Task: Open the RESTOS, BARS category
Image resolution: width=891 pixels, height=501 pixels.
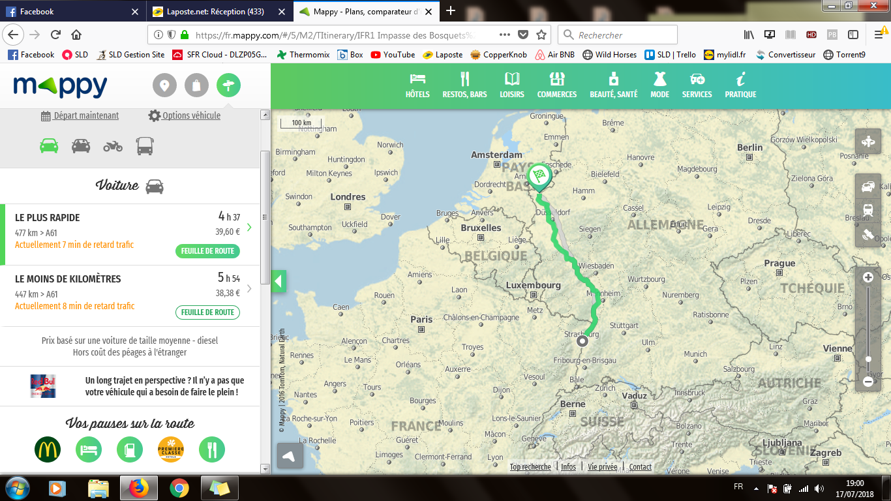Action: [x=464, y=85]
